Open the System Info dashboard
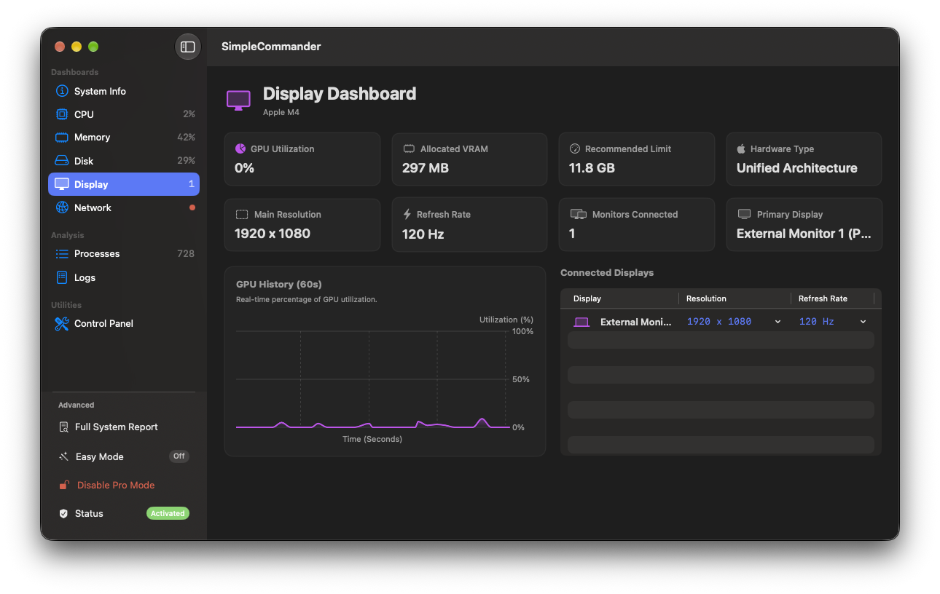The image size is (940, 594). click(x=124, y=91)
